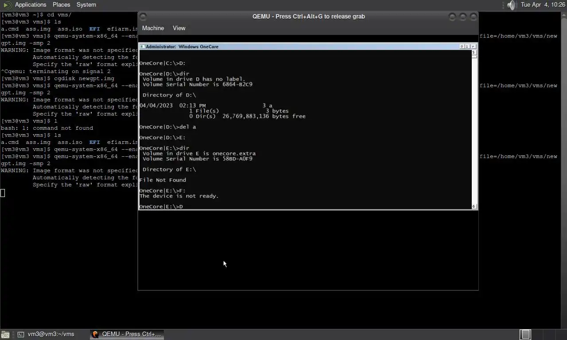Click the volume speaker icon in panel
This screenshot has height=340, width=567.
click(x=512, y=5)
